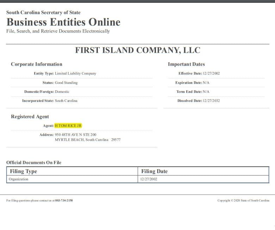Click the Business Entities Online heading

click(x=63, y=22)
